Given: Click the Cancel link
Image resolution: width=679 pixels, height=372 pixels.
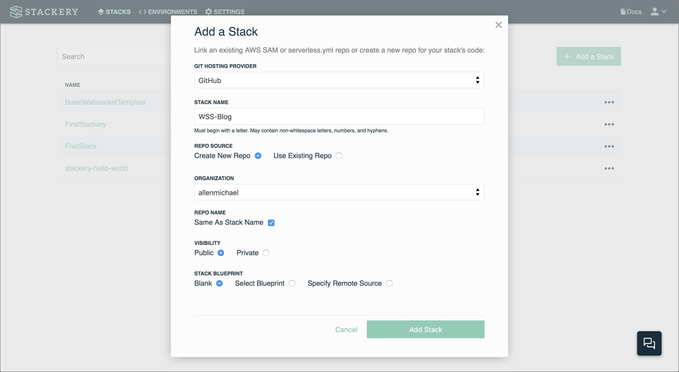Looking at the screenshot, I should pos(346,330).
